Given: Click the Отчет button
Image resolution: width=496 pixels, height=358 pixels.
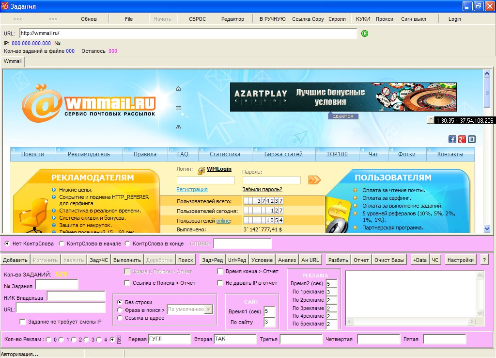Looking at the screenshot, I should coord(361,260).
